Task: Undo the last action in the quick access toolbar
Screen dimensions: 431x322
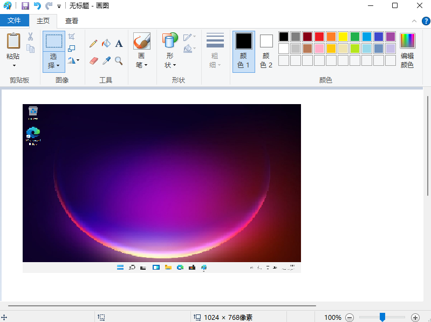Action: 37,6
